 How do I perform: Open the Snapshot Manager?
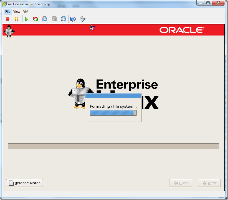coord(64,19)
